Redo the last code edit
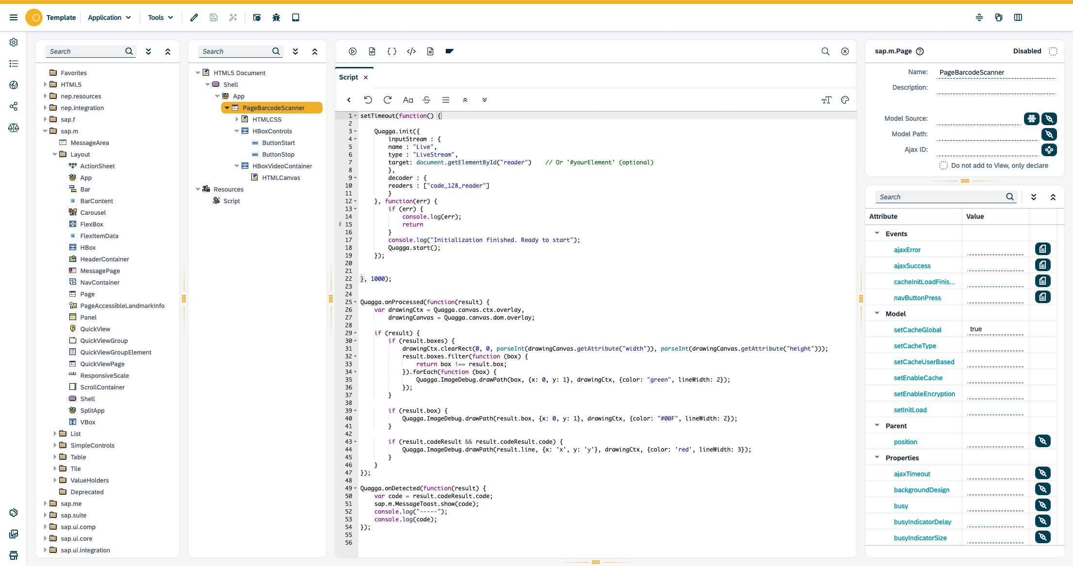Viewport: 1073px width, 566px height. pyautogui.click(x=388, y=100)
